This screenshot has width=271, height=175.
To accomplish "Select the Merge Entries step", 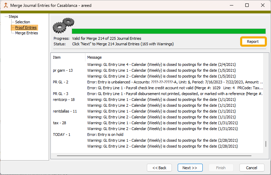I will coord(26,33).
